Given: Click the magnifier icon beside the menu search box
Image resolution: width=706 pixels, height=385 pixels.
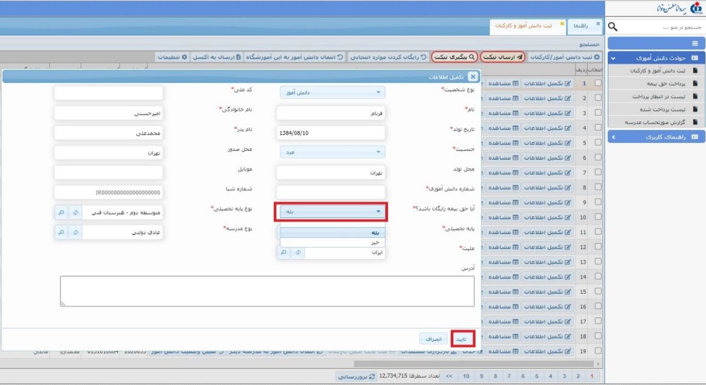Looking at the screenshot, I should pos(612,27).
